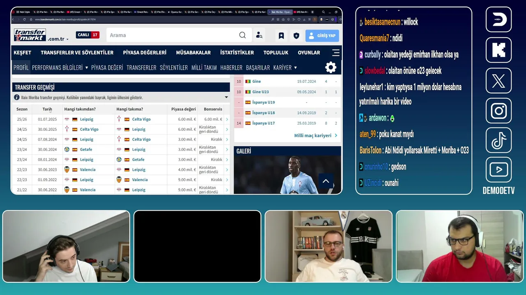
Task: Click the Instagram icon
Action: point(498,111)
